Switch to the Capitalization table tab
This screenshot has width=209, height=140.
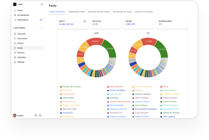(76, 12)
